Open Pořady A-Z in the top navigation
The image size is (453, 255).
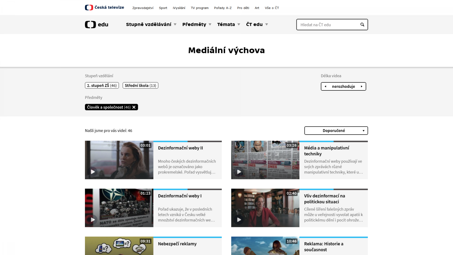point(223,8)
